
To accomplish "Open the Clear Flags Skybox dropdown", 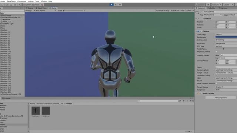I will coord(226,34).
